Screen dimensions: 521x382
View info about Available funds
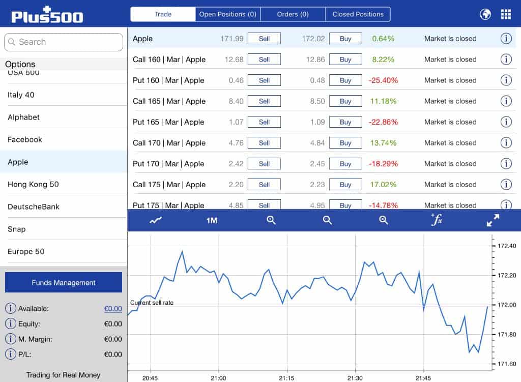tap(10, 308)
